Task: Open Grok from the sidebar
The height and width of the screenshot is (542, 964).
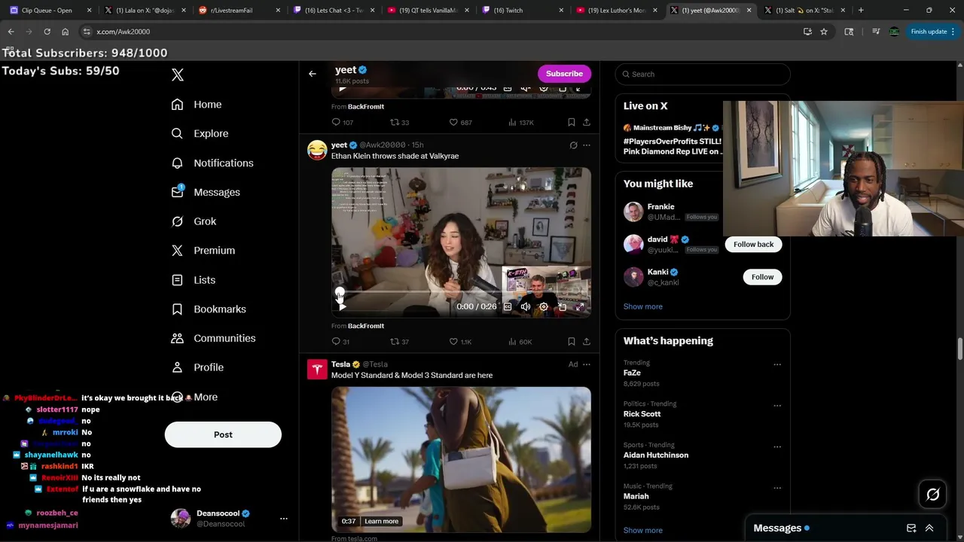Action: pyautogui.click(x=194, y=221)
